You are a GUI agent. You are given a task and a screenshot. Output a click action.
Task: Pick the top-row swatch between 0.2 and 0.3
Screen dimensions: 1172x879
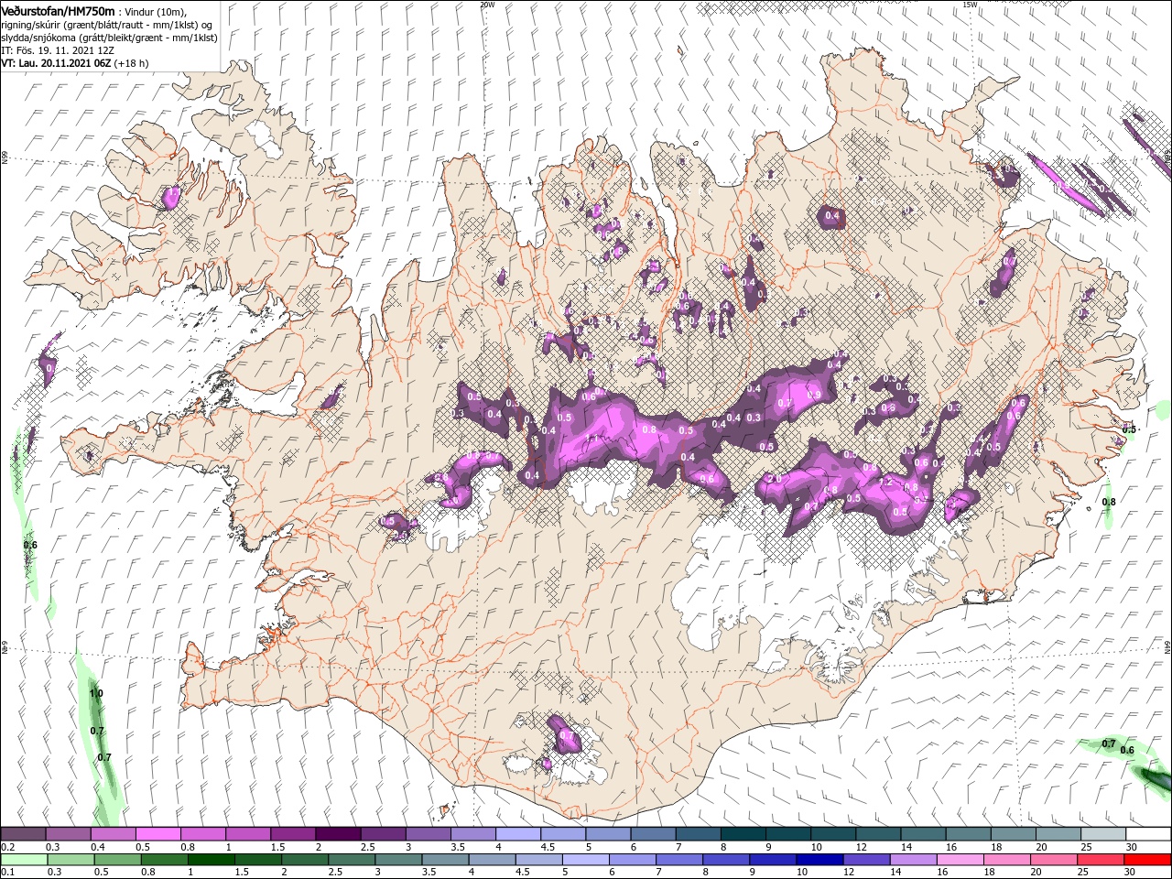23,834
